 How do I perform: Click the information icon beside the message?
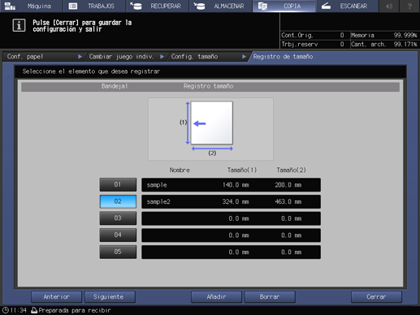(19, 25)
